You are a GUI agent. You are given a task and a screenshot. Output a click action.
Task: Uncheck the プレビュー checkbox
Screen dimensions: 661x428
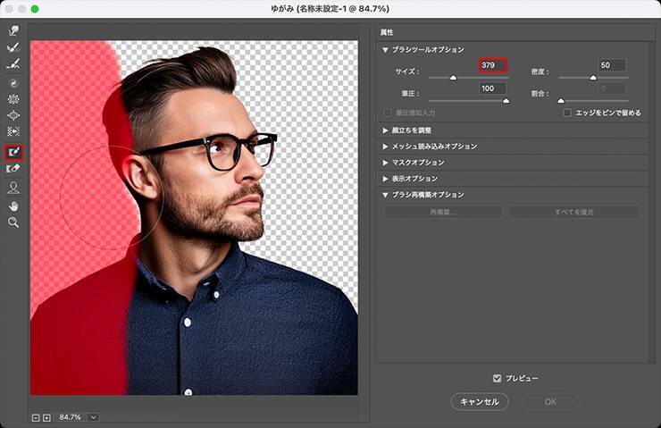point(498,378)
